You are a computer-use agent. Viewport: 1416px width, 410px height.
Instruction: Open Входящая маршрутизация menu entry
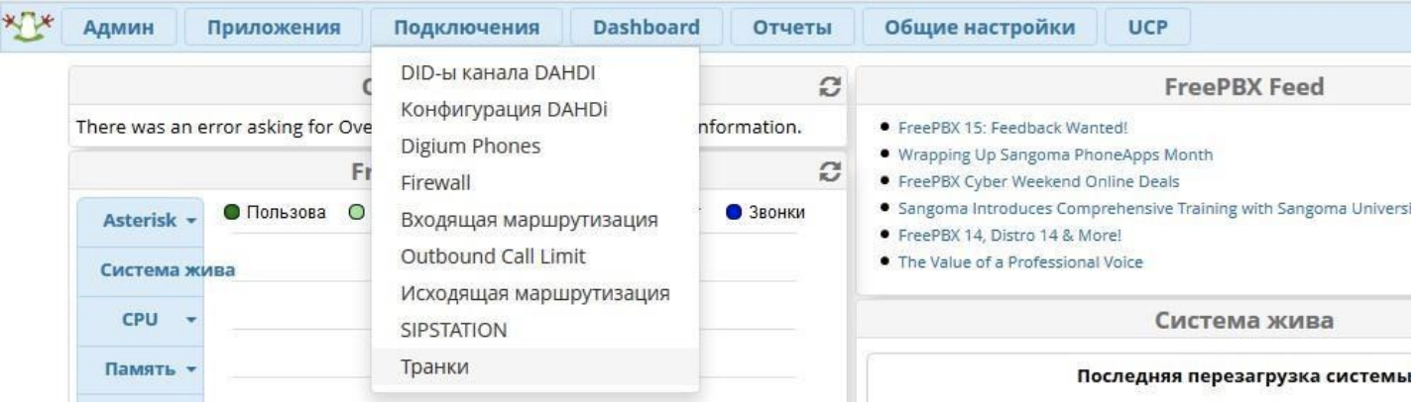[530, 220]
